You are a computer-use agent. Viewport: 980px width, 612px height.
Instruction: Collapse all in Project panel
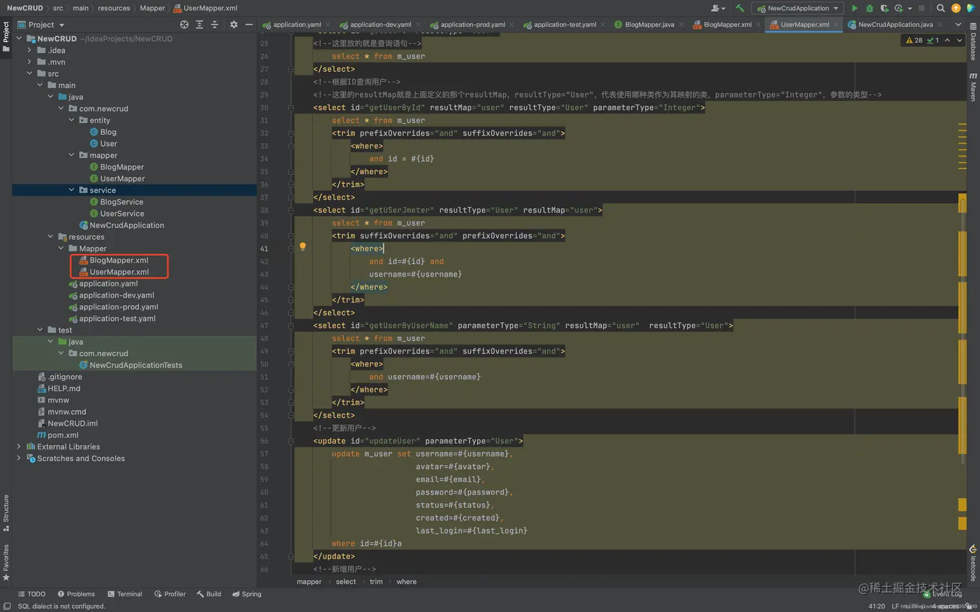pyautogui.click(x=215, y=25)
